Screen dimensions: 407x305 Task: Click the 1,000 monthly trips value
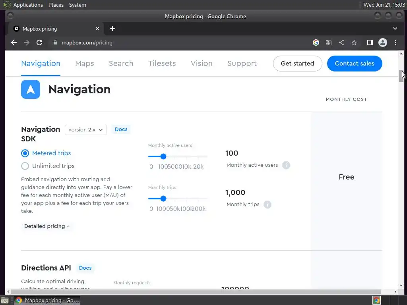click(235, 193)
